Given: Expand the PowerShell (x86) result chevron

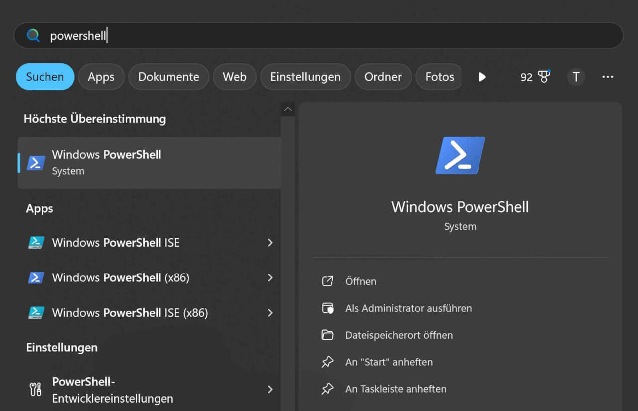Looking at the screenshot, I should point(270,277).
